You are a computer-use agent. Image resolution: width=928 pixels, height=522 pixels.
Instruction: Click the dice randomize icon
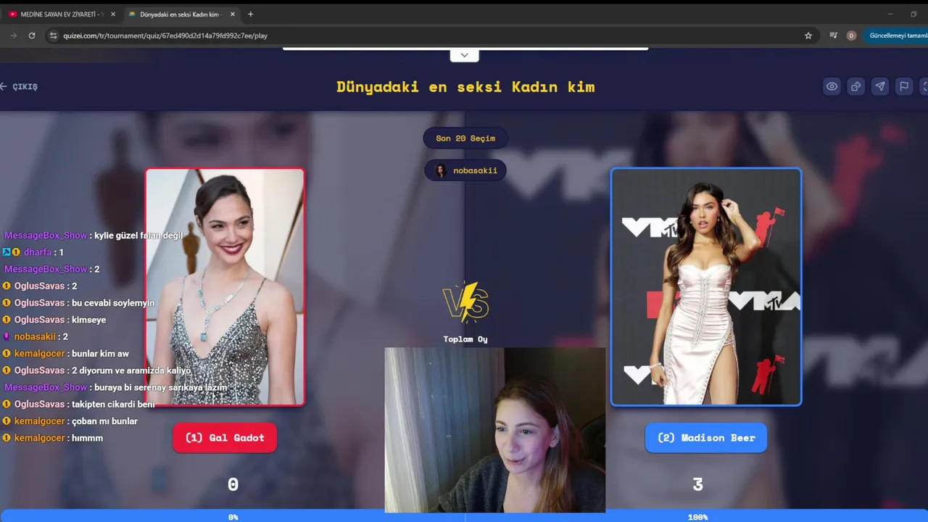pyautogui.click(x=855, y=86)
